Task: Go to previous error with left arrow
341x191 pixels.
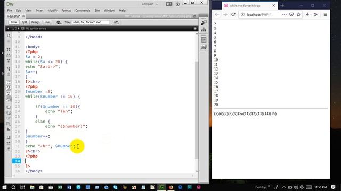Action: [9, 28]
